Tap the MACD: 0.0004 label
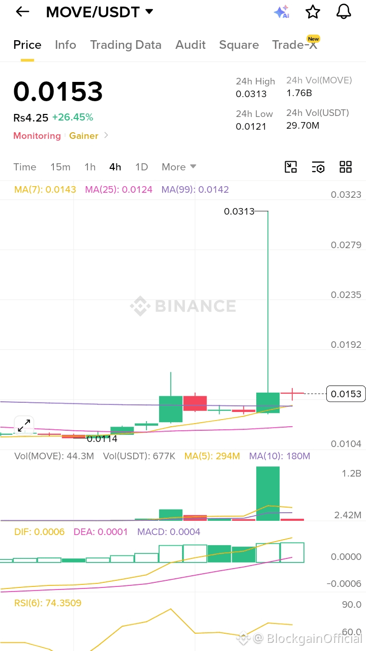366x651 pixels. click(x=169, y=532)
